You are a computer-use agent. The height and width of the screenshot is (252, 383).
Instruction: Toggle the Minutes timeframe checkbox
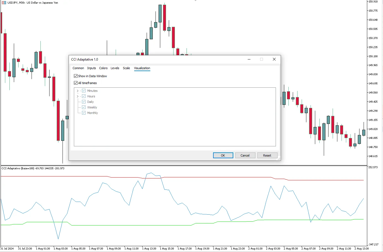click(x=84, y=90)
